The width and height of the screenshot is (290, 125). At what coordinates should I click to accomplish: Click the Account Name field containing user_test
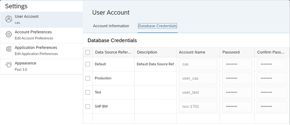198,92
